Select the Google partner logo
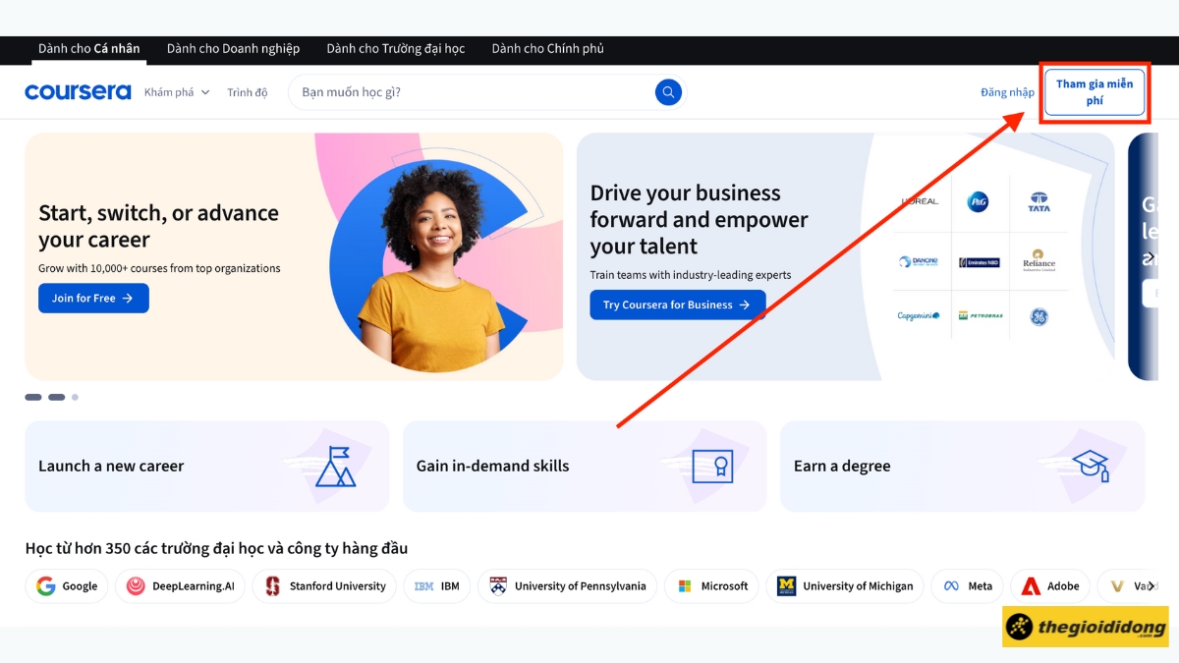This screenshot has height=663, width=1179. click(66, 586)
